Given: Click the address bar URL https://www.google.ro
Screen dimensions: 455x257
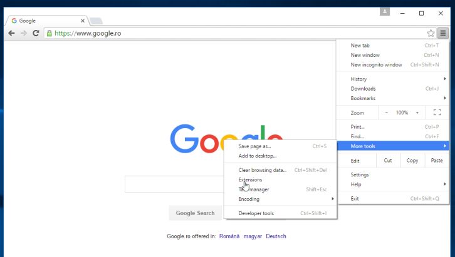Looking at the screenshot, I should (88, 33).
